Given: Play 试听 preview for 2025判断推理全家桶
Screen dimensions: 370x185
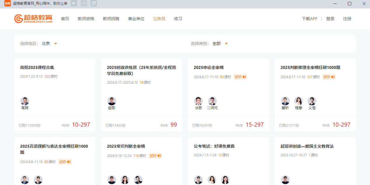Looking at the screenshot, I should point(329,77).
